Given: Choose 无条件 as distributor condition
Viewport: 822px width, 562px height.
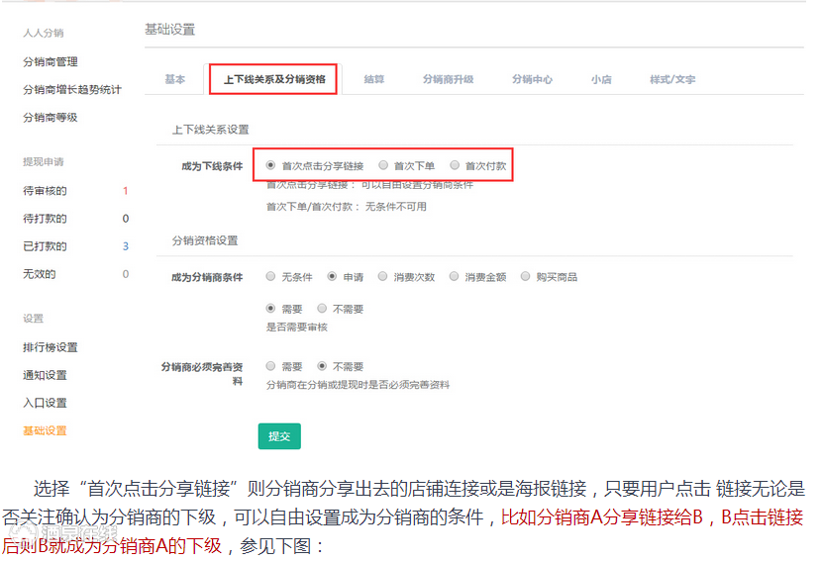Looking at the screenshot, I should [x=270, y=277].
